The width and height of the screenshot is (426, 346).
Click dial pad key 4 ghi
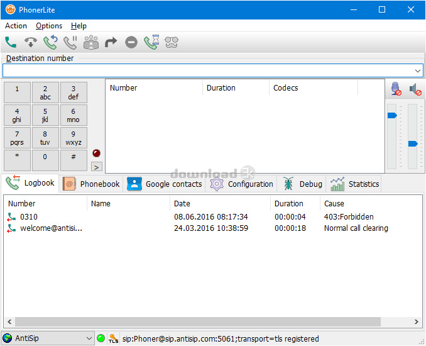pyautogui.click(x=17, y=115)
